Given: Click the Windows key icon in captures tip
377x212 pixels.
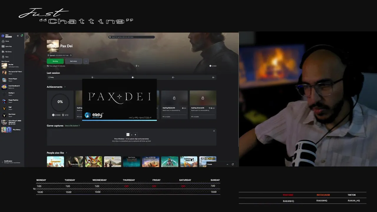Looking at the screenshot, I should [128, 135].
